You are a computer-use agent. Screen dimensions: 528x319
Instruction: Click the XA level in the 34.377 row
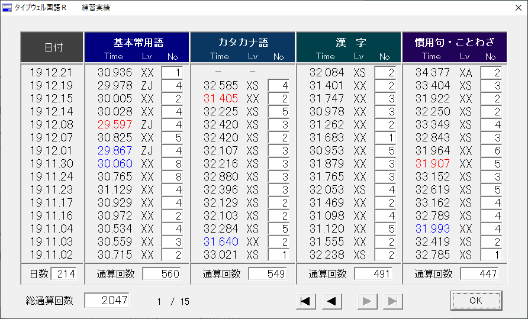pyautogui.click(x=465, y=72)
